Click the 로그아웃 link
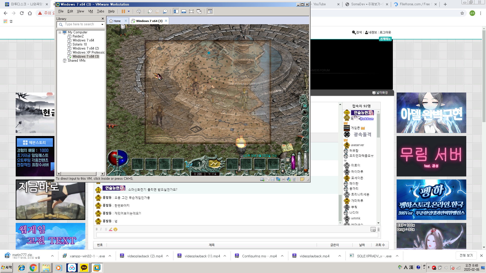 pos(385,32)
